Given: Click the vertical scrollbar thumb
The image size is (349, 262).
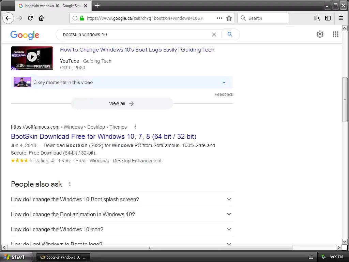Looking at the screenshot, I should pos(345,100).
